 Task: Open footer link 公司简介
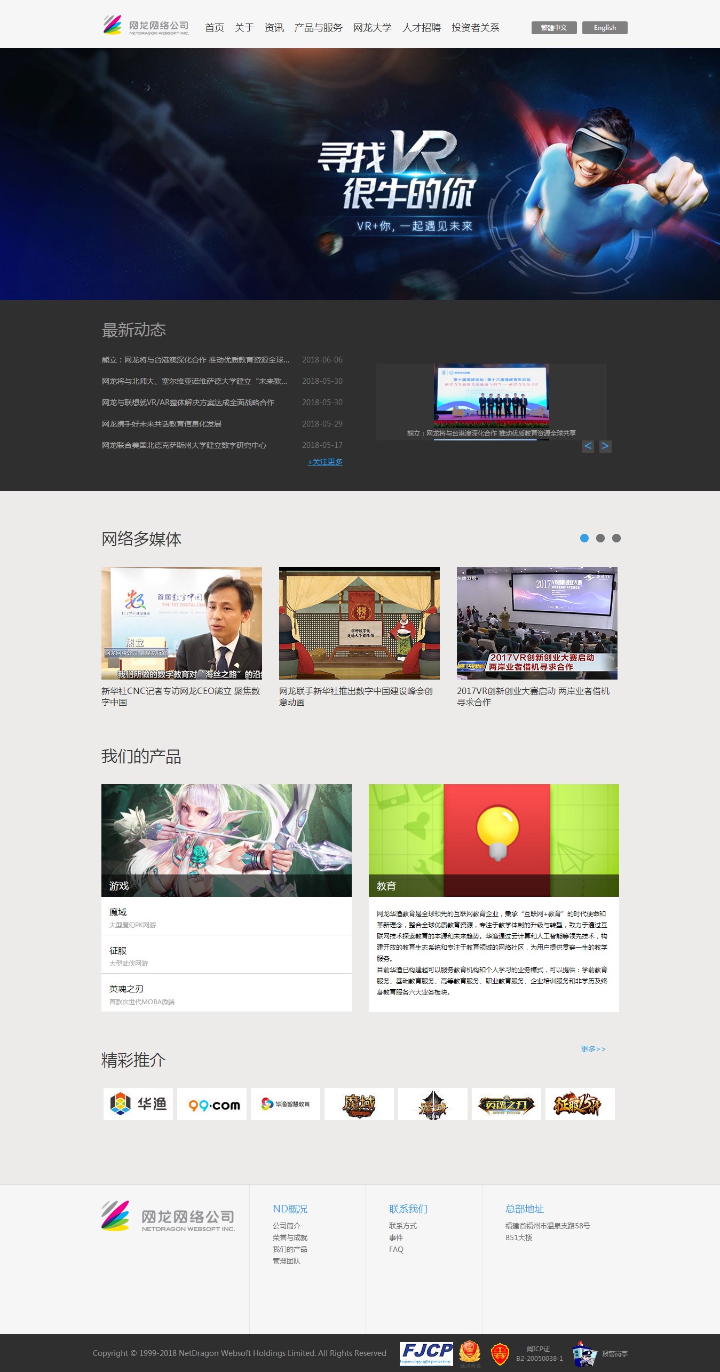coord(287,1226)
